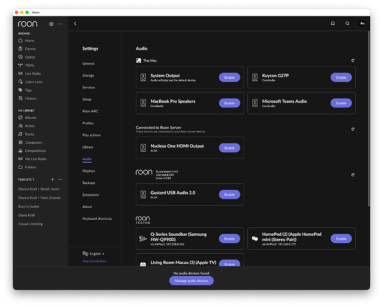Refresh Connected to Roon Server devices
This screenshot has width=383, height=307.
(x=353, y=129)
